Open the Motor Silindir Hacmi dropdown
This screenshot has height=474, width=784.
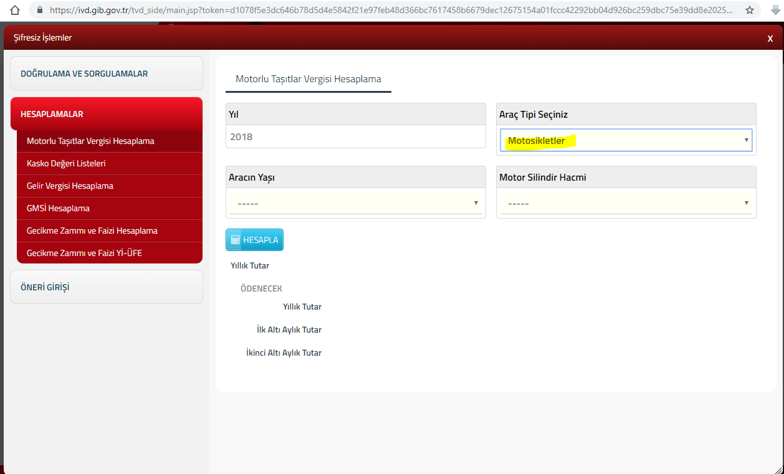626,203
